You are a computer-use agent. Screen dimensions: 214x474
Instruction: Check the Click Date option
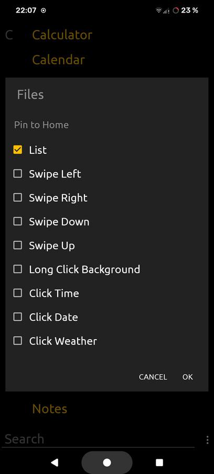tap(18, 317)
